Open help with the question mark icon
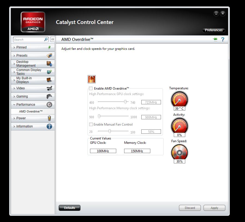This screenshot has width=245, height=222. coord(223,39)
